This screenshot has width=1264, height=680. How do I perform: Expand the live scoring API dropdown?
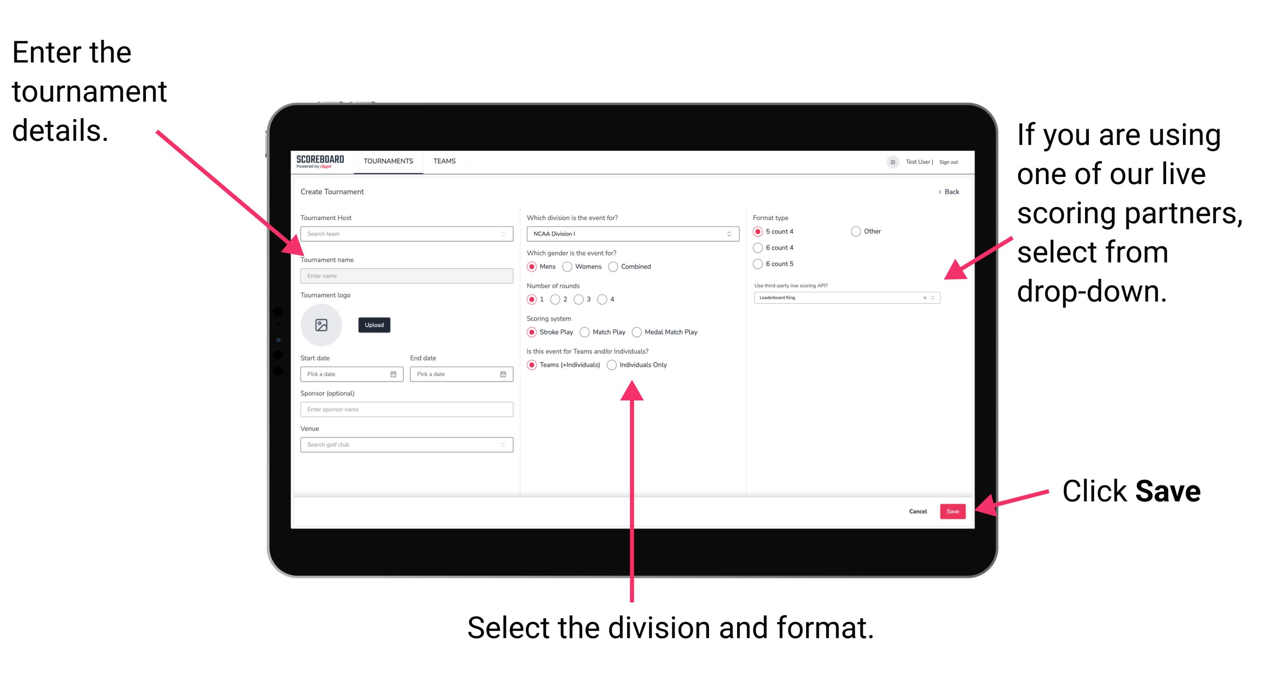pyautogui.click(x=935, y=298)
